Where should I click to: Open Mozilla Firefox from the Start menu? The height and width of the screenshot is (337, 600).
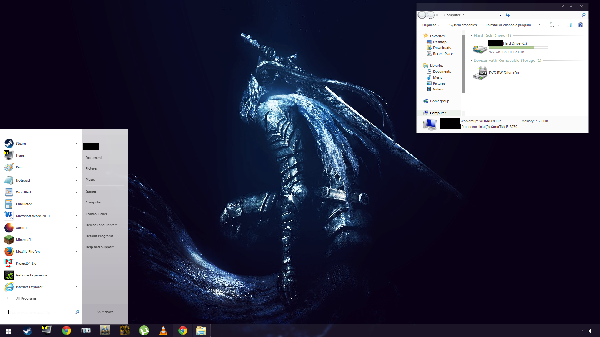(x=41, y=252)
